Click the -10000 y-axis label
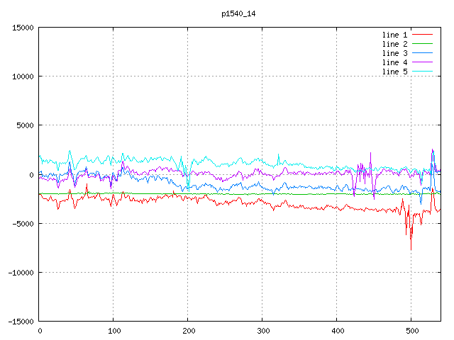This screenshot has width=454, height=340. pos(21,273)
